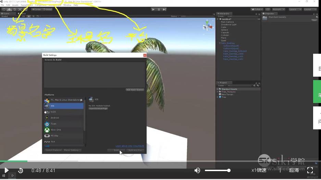321x180 pixels.
Task: Select the Rotate tool in Unity toolbar
Action: (14, 9)
